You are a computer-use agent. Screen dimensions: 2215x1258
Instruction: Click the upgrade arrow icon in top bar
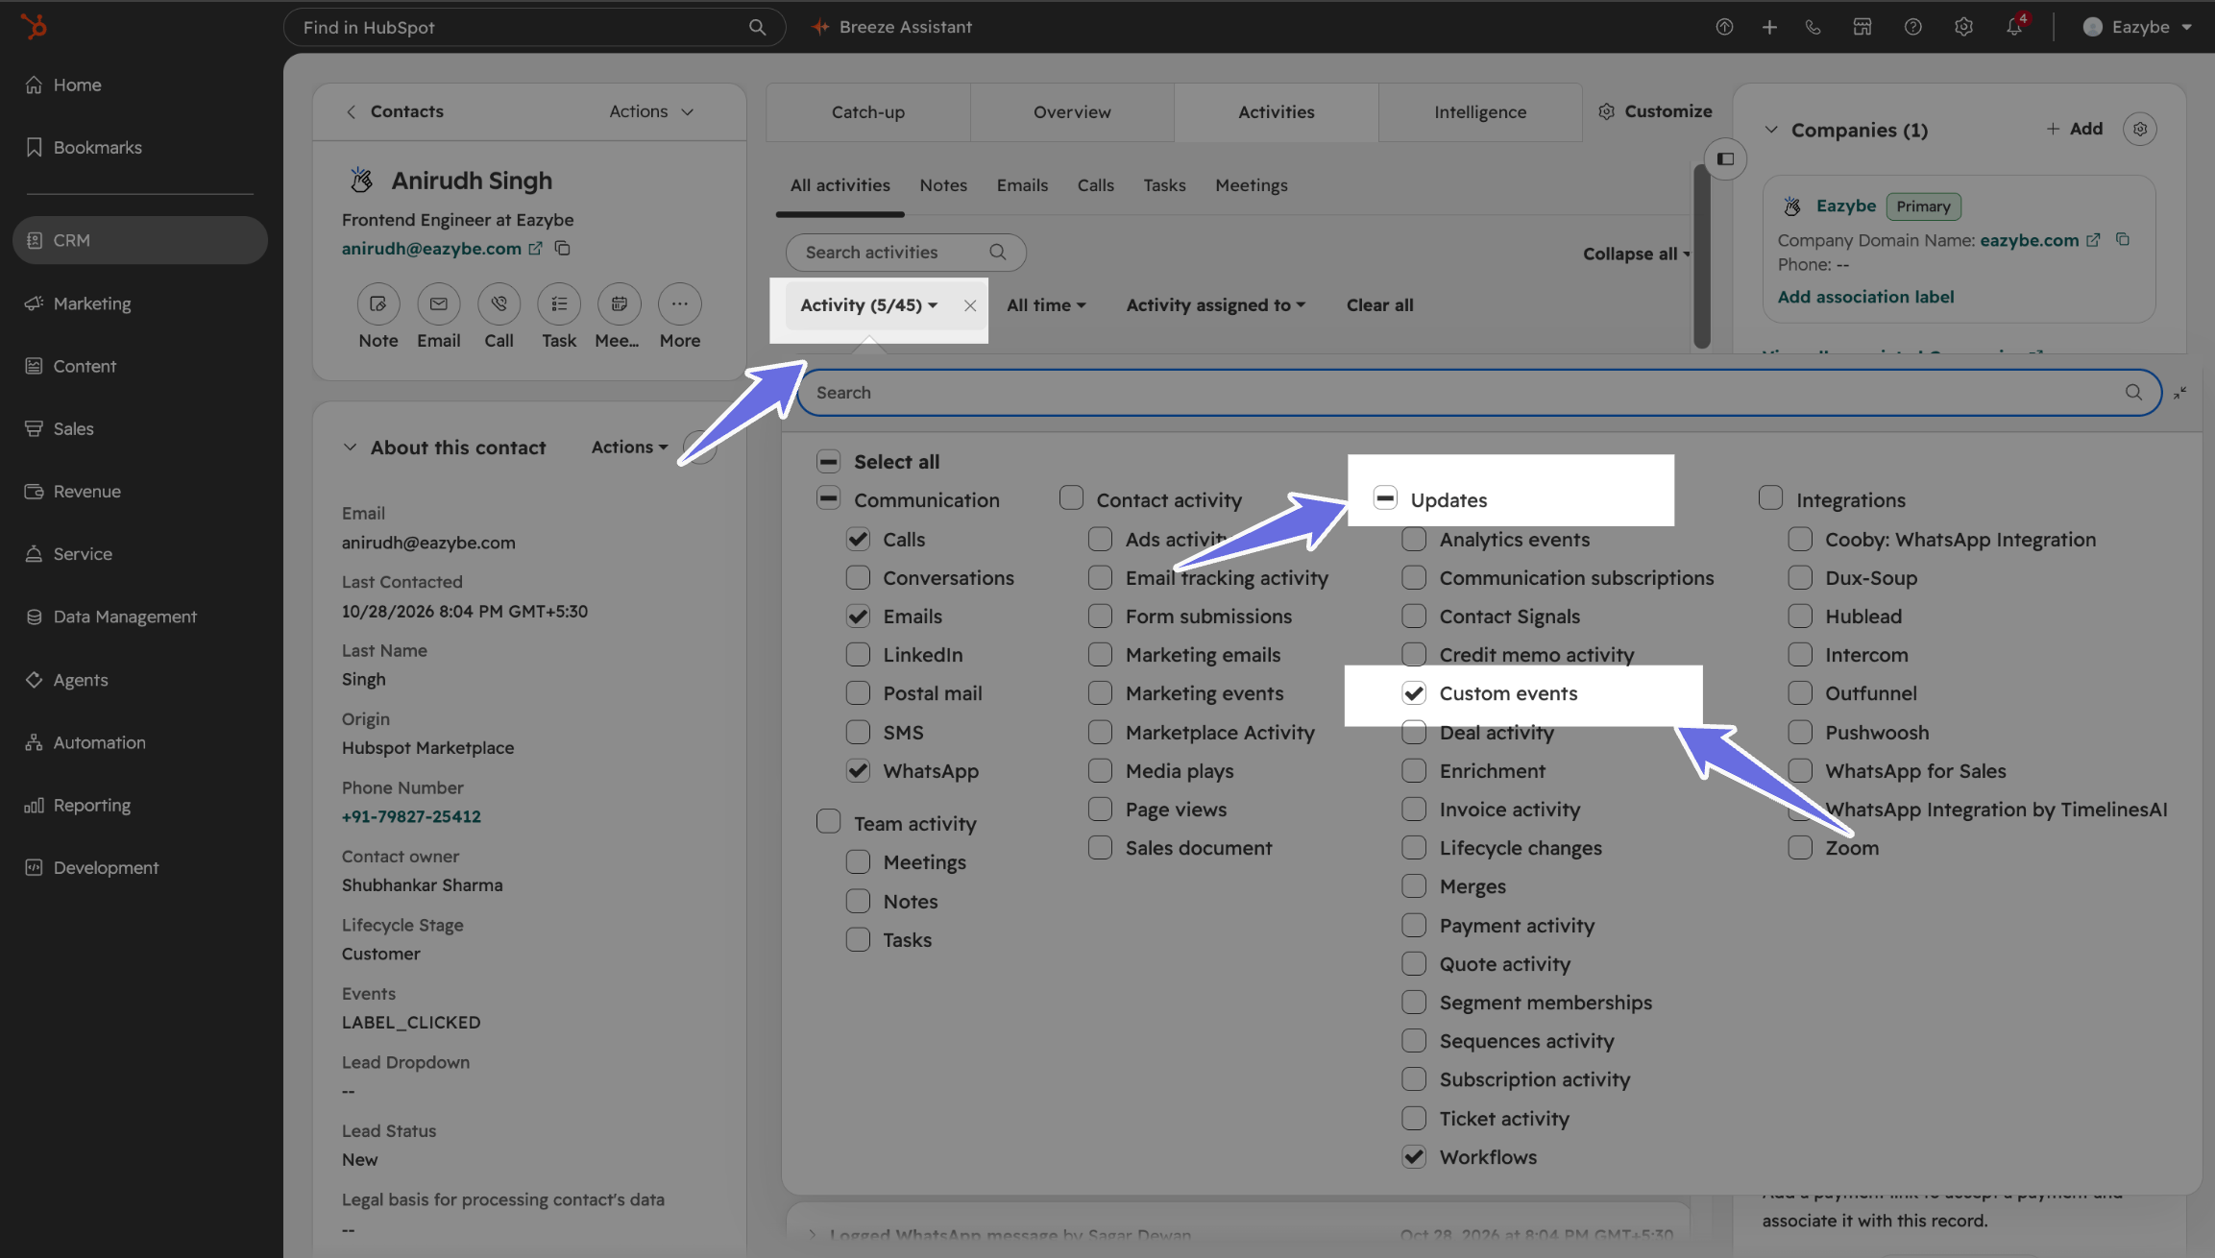(x=1724, y=27)
